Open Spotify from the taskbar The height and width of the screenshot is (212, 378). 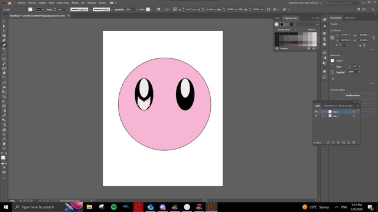tap(114, 207)
